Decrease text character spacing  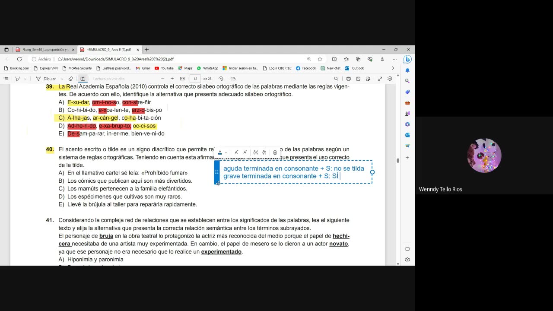tap(264, 152)
